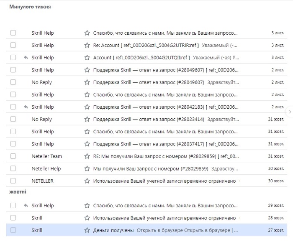Select the Neteller Team email checkbox
The width and height of the screenshot is (293, 242).
[13, 156]
